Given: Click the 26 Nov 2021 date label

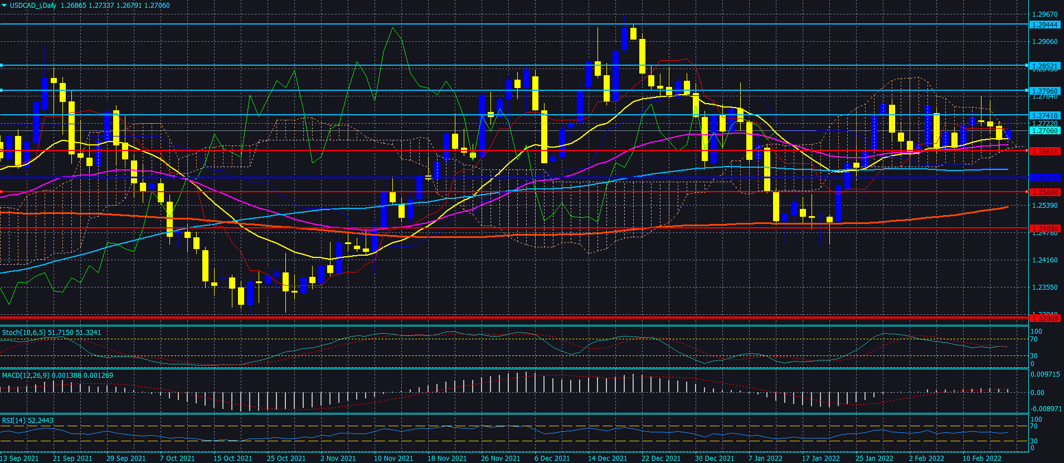Looking at the screenshot, I should pos(501,459).
